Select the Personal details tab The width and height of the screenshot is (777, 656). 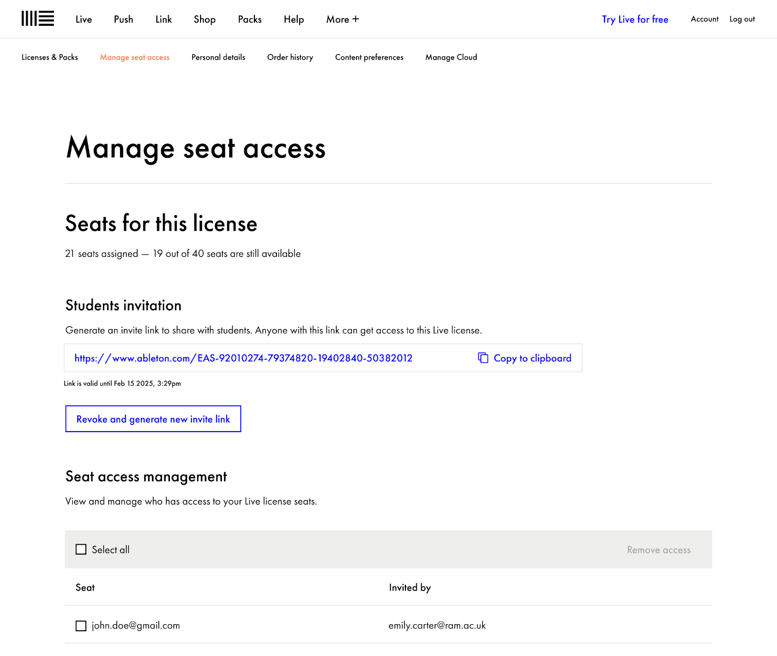click(x=218, y=57)
